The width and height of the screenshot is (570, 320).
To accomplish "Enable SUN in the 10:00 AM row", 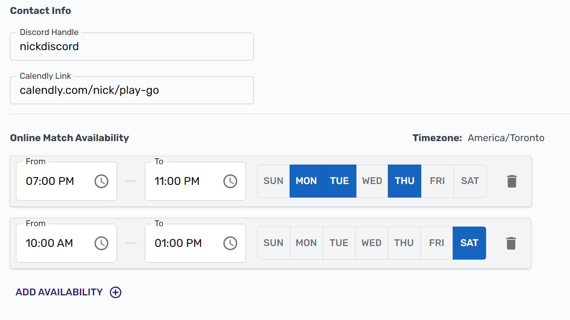I will tap(273, 243).
